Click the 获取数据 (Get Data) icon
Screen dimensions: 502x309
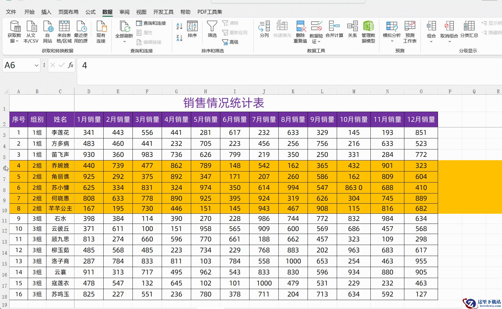point(15,26)
